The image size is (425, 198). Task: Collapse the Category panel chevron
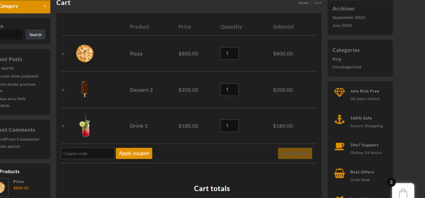pos(45,6)
